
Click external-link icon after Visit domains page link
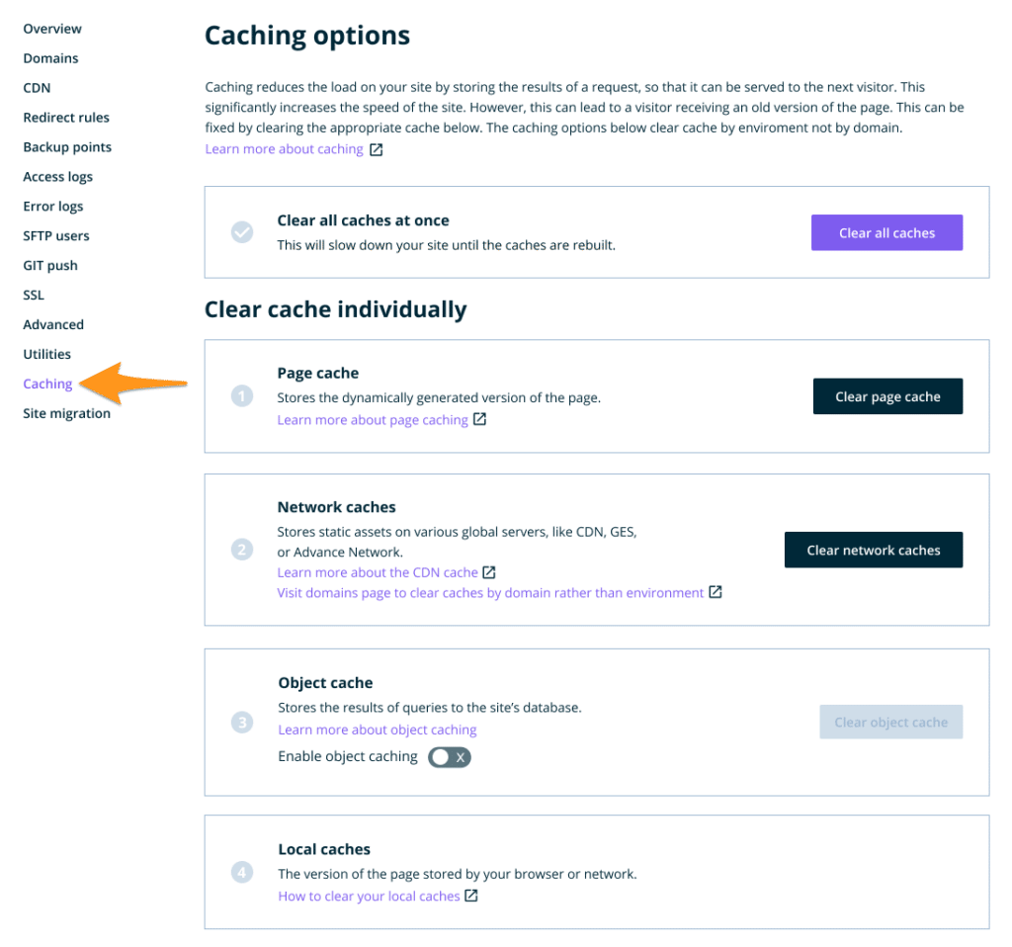pos(716,593)
